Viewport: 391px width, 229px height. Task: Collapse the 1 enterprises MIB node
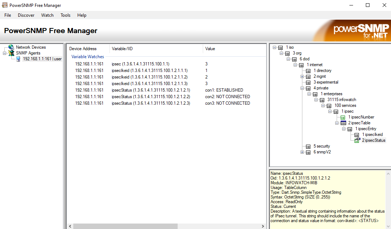[309, 94]
